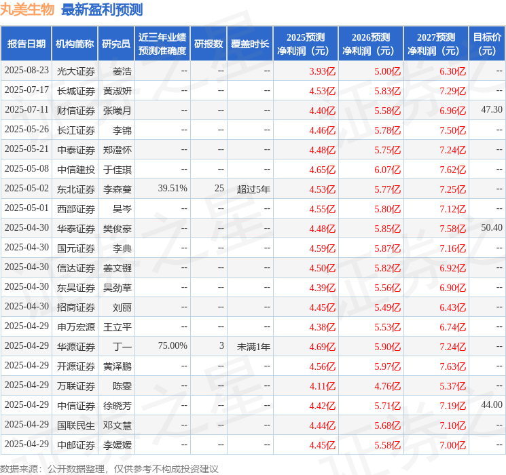Select the 长城证券 institution cell
506x475 pixels.
(x=76, y=91)
